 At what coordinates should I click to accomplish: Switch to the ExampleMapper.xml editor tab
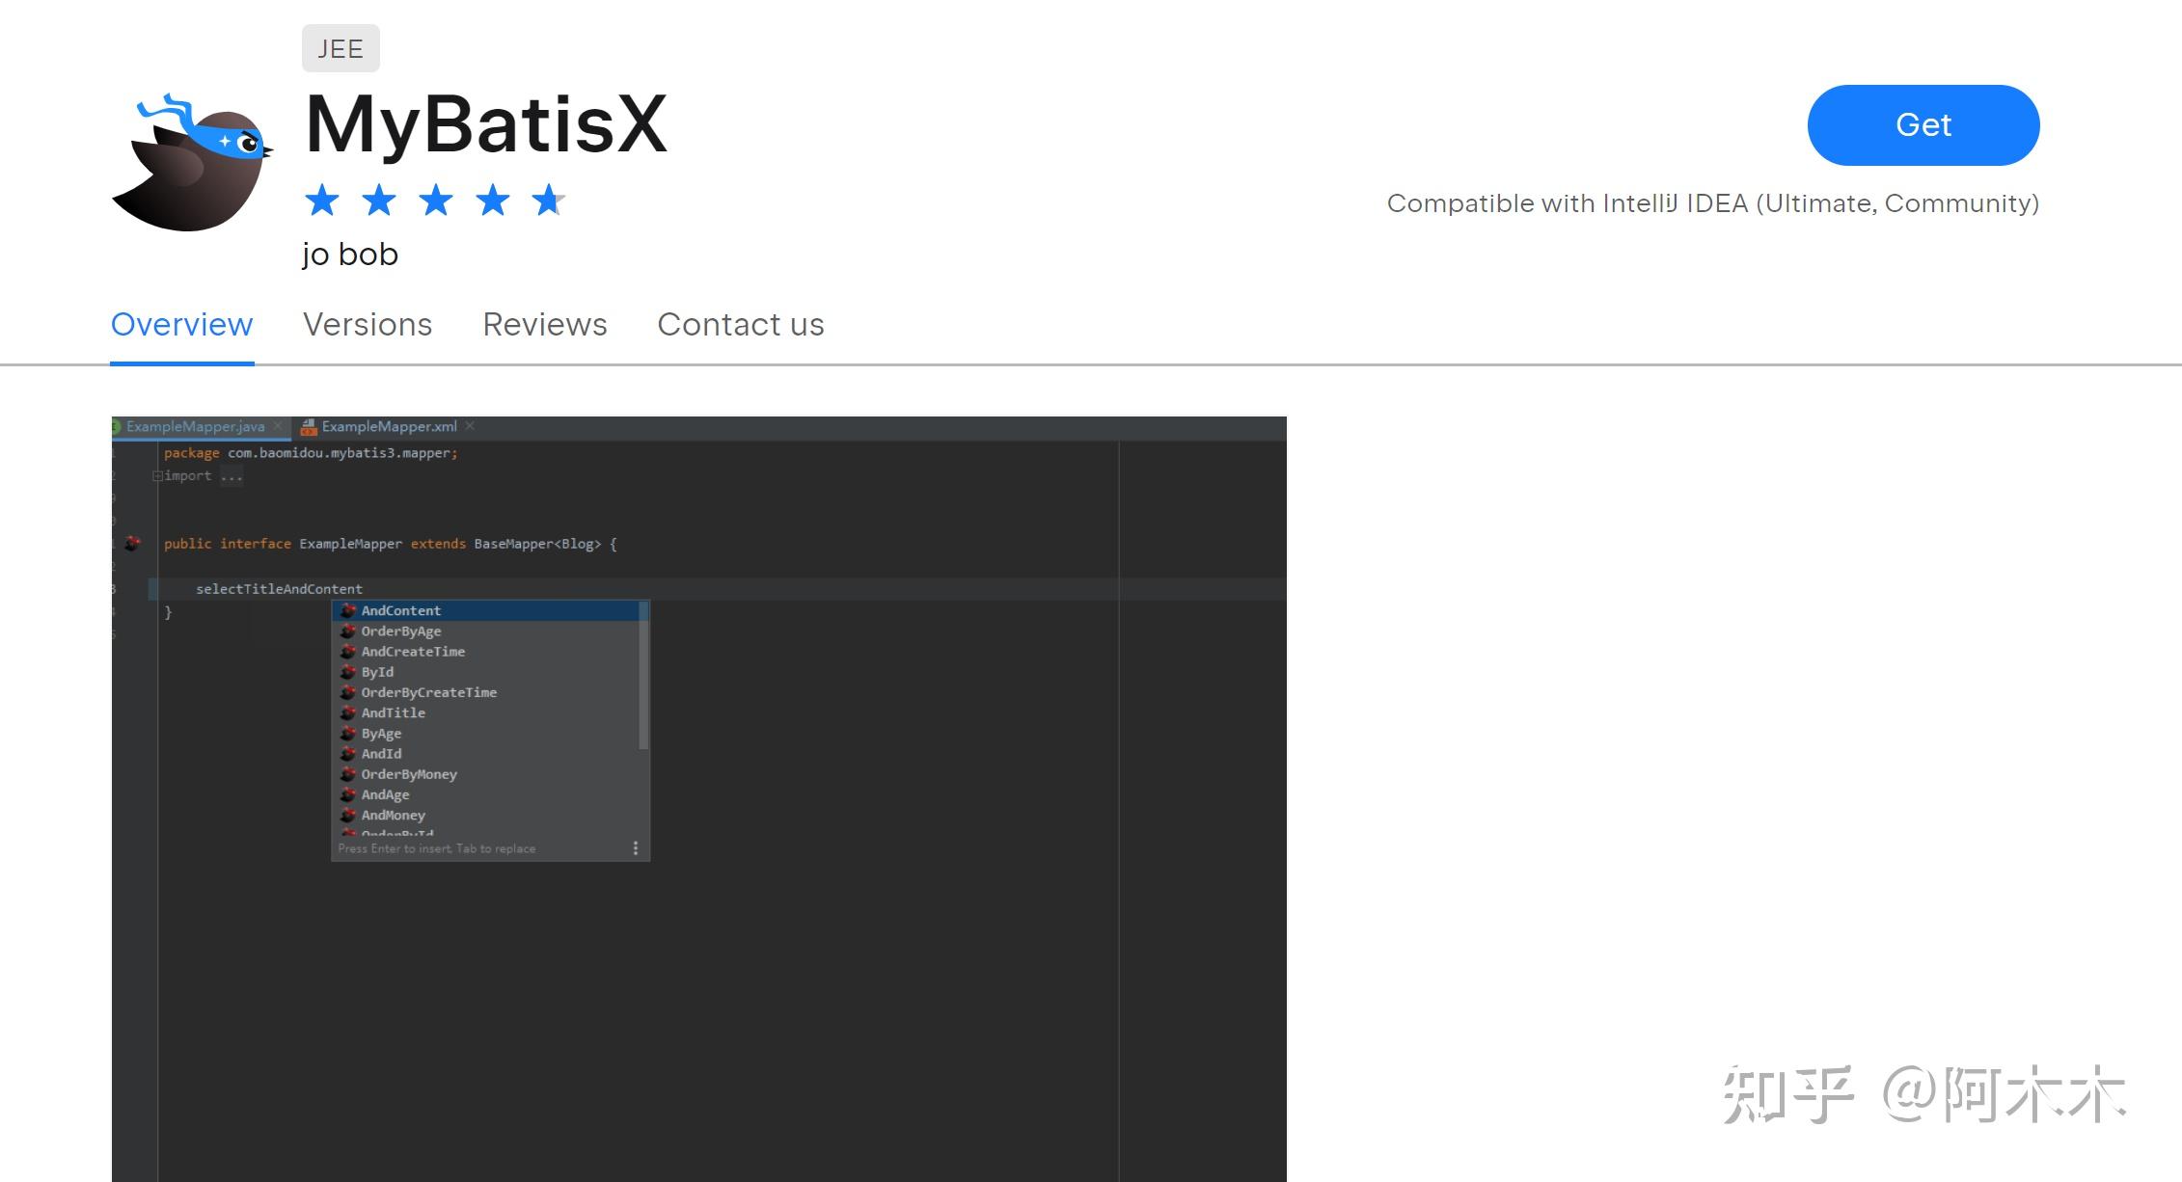point(389,426)
